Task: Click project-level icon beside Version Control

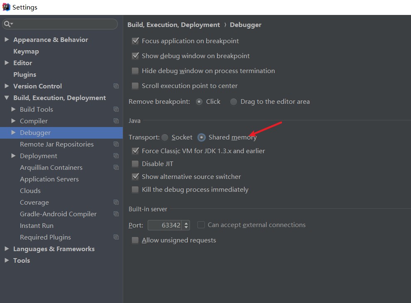Action: 116,86
